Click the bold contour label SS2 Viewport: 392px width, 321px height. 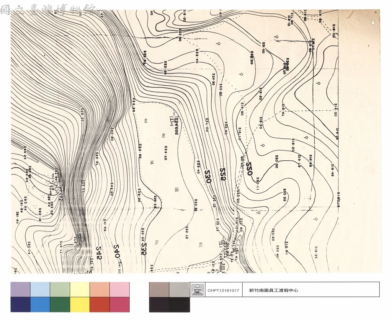click(x=223, y=174)
